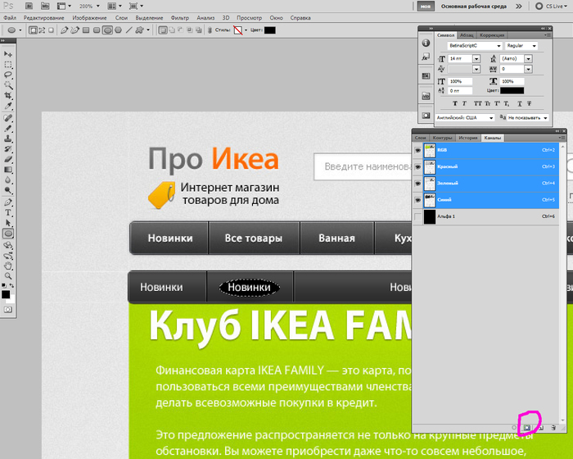Select the Lasso tool
Viewport: 573px width, 459px height.
tap(8, 75)
